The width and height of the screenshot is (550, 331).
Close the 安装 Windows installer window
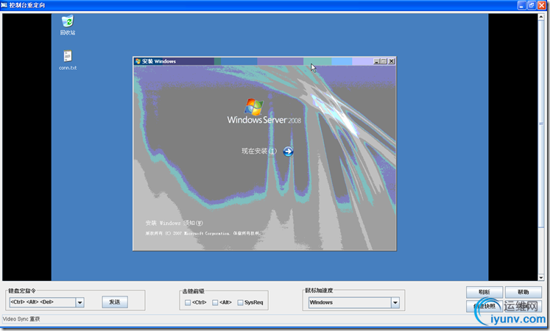pos(392,61)
